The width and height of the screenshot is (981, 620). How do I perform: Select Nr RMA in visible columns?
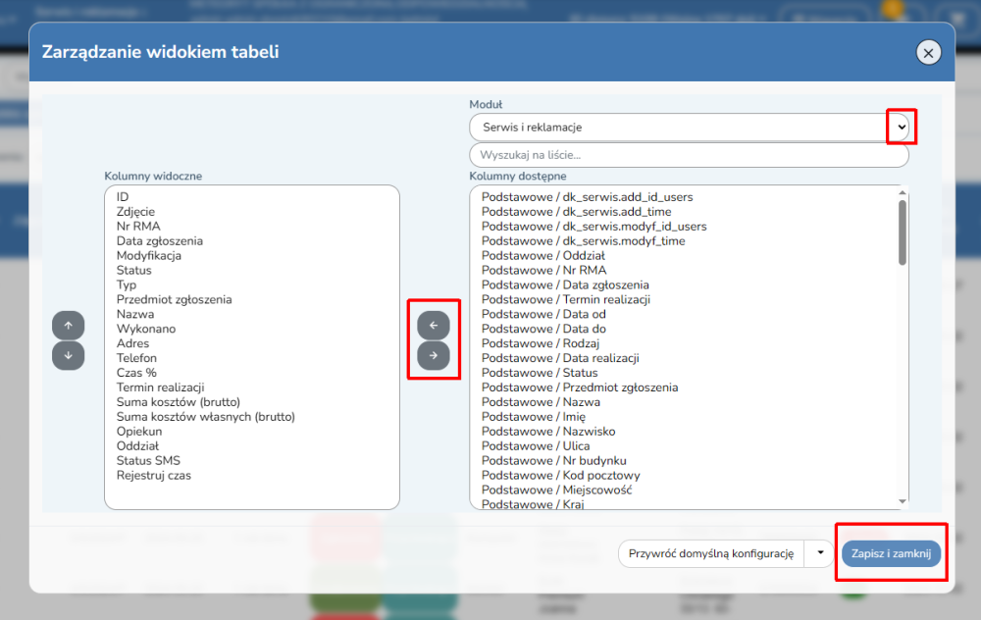point(138,227)
